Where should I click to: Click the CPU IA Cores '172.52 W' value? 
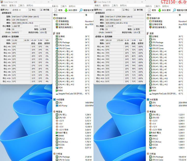[182, 160]
